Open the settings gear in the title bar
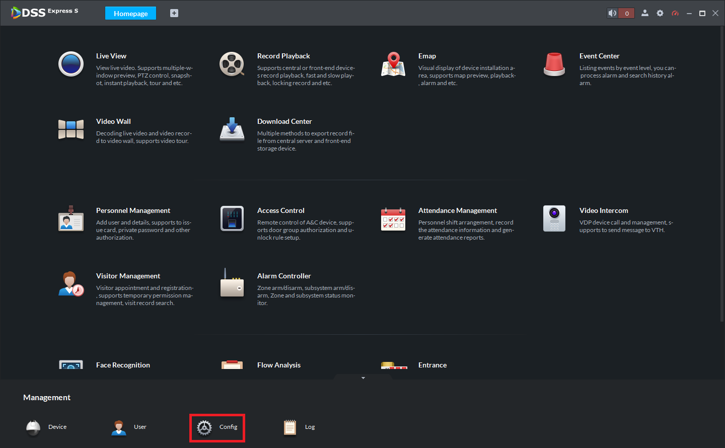Viewport: 725px width, 448px height. pyautogui.click(x=660, y=13)
